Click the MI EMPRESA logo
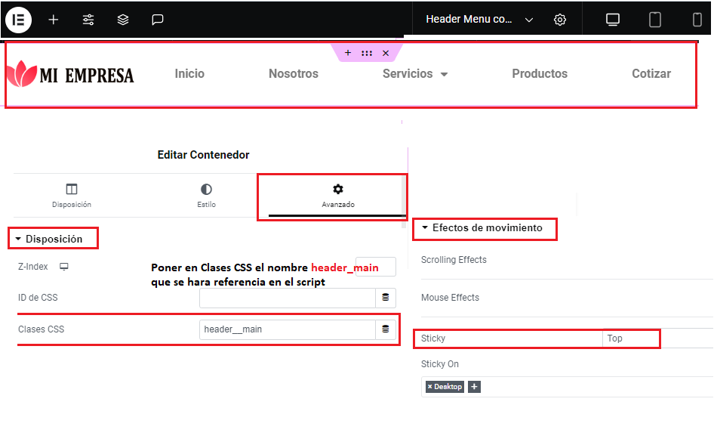The image size is (714, 442). pos(71,74)
